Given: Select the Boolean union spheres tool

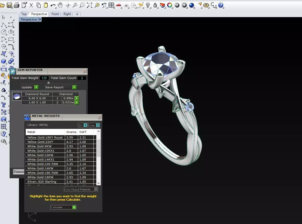Looking at the screenshot, I should (x=11, y=61).
